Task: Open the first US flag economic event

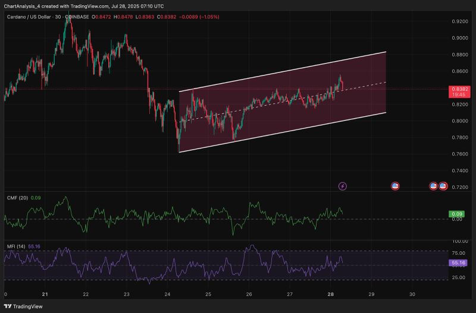Action: [394, 186]
